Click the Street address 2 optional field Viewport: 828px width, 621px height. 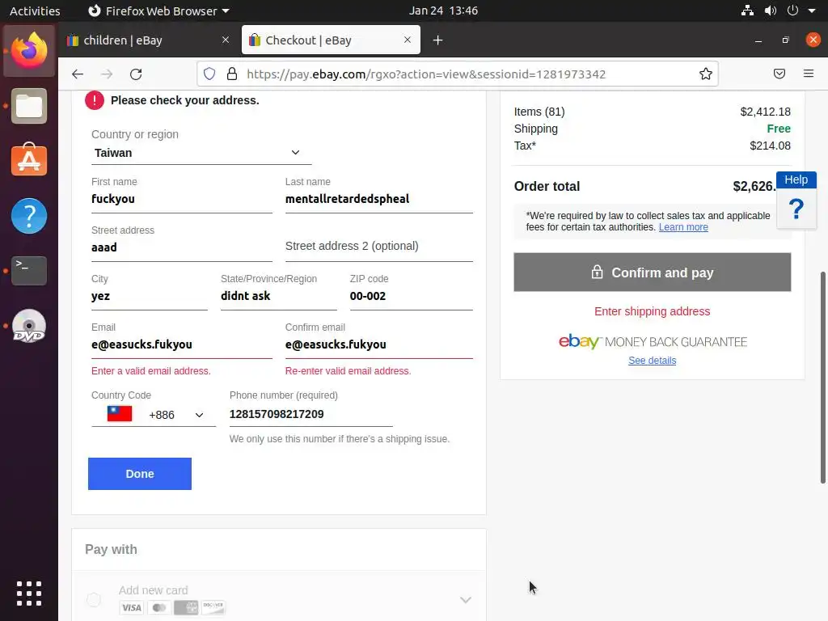tap(379, 247)
